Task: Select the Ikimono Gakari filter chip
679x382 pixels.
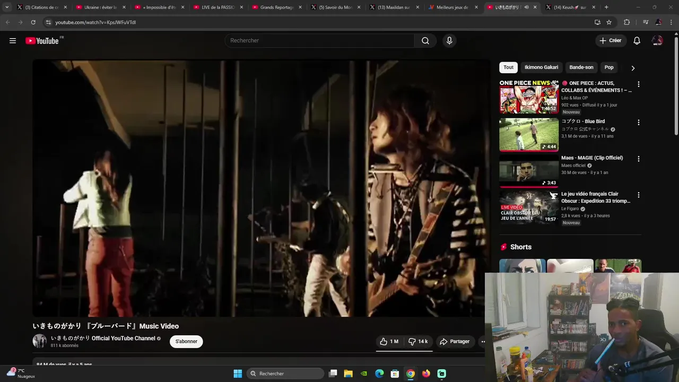Action: [x=541, y=67]
